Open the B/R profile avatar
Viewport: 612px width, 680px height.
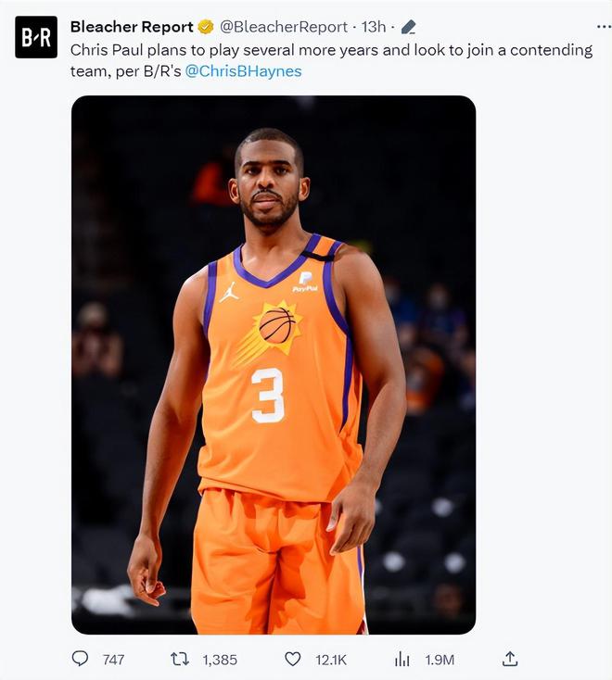[36, 37]
